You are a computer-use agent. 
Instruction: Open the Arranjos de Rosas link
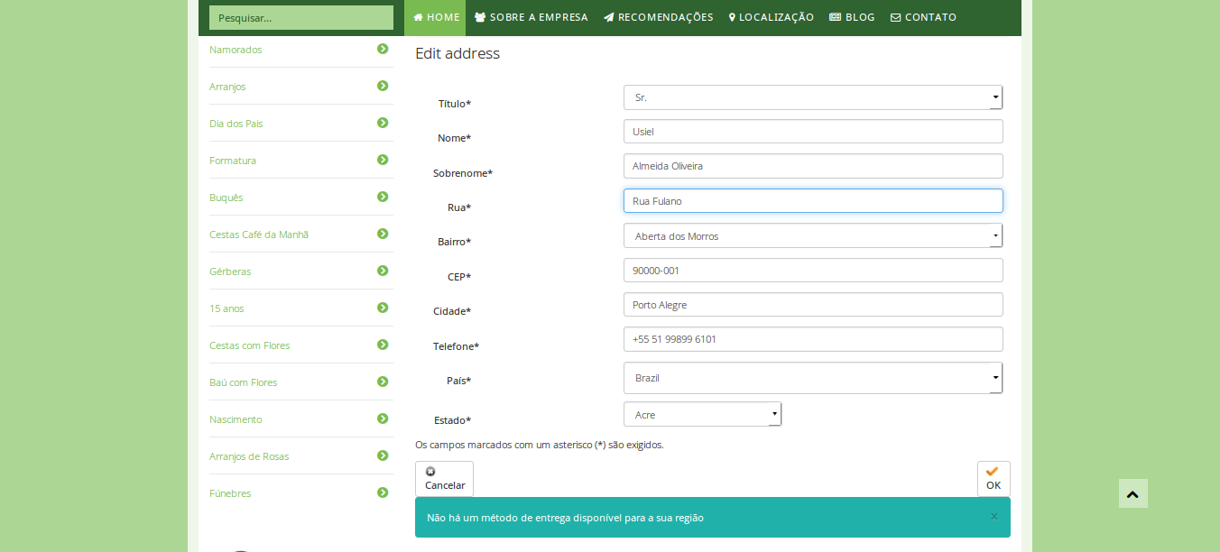point(249,456)
